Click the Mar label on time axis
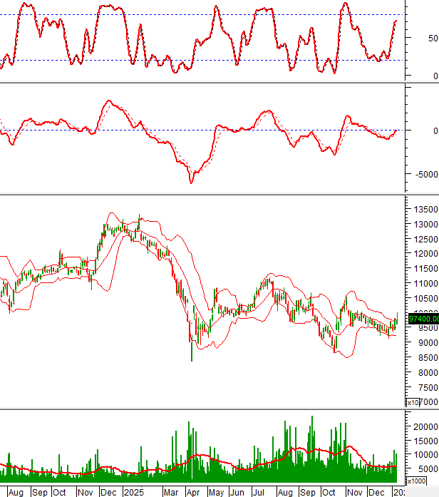439x497 pixels. (172, 492)
